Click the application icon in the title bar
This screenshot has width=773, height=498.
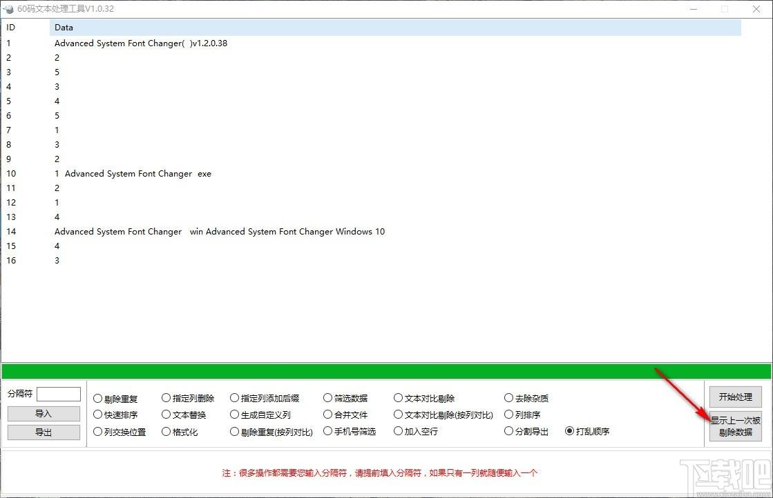coord(8,9)
